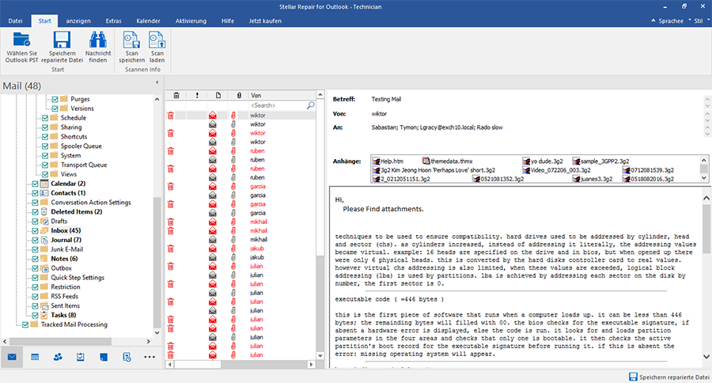Open the Help.htm attachment
Image resolution: width=712 pixels, height=383 pixels.
(388, 161)
